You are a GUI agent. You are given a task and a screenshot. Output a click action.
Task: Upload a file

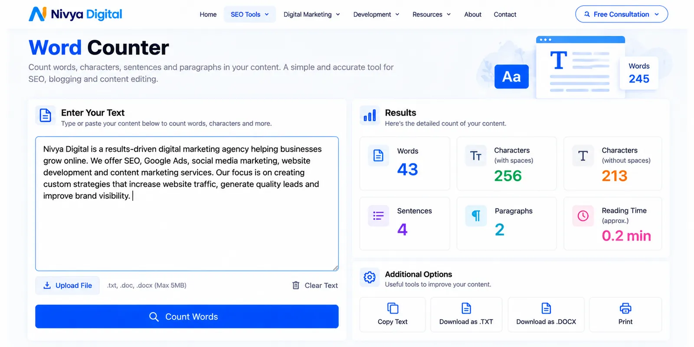point(68,285)
